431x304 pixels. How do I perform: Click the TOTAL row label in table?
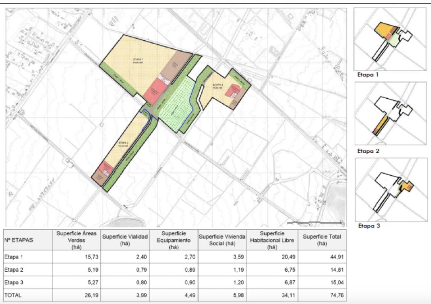click(x=13, y=296)
